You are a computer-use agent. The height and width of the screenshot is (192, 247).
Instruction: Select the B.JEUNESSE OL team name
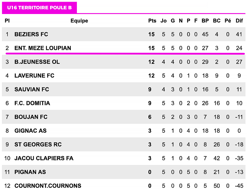point(37,62)
